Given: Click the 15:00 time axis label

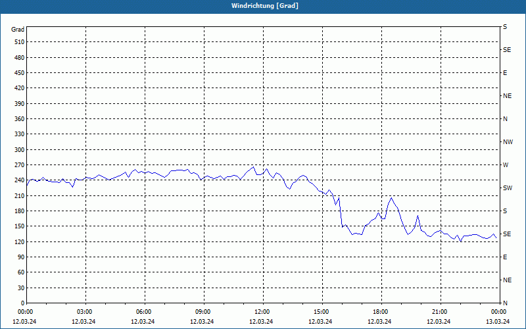Looking at the screenshot, I should tap(322, 312).
